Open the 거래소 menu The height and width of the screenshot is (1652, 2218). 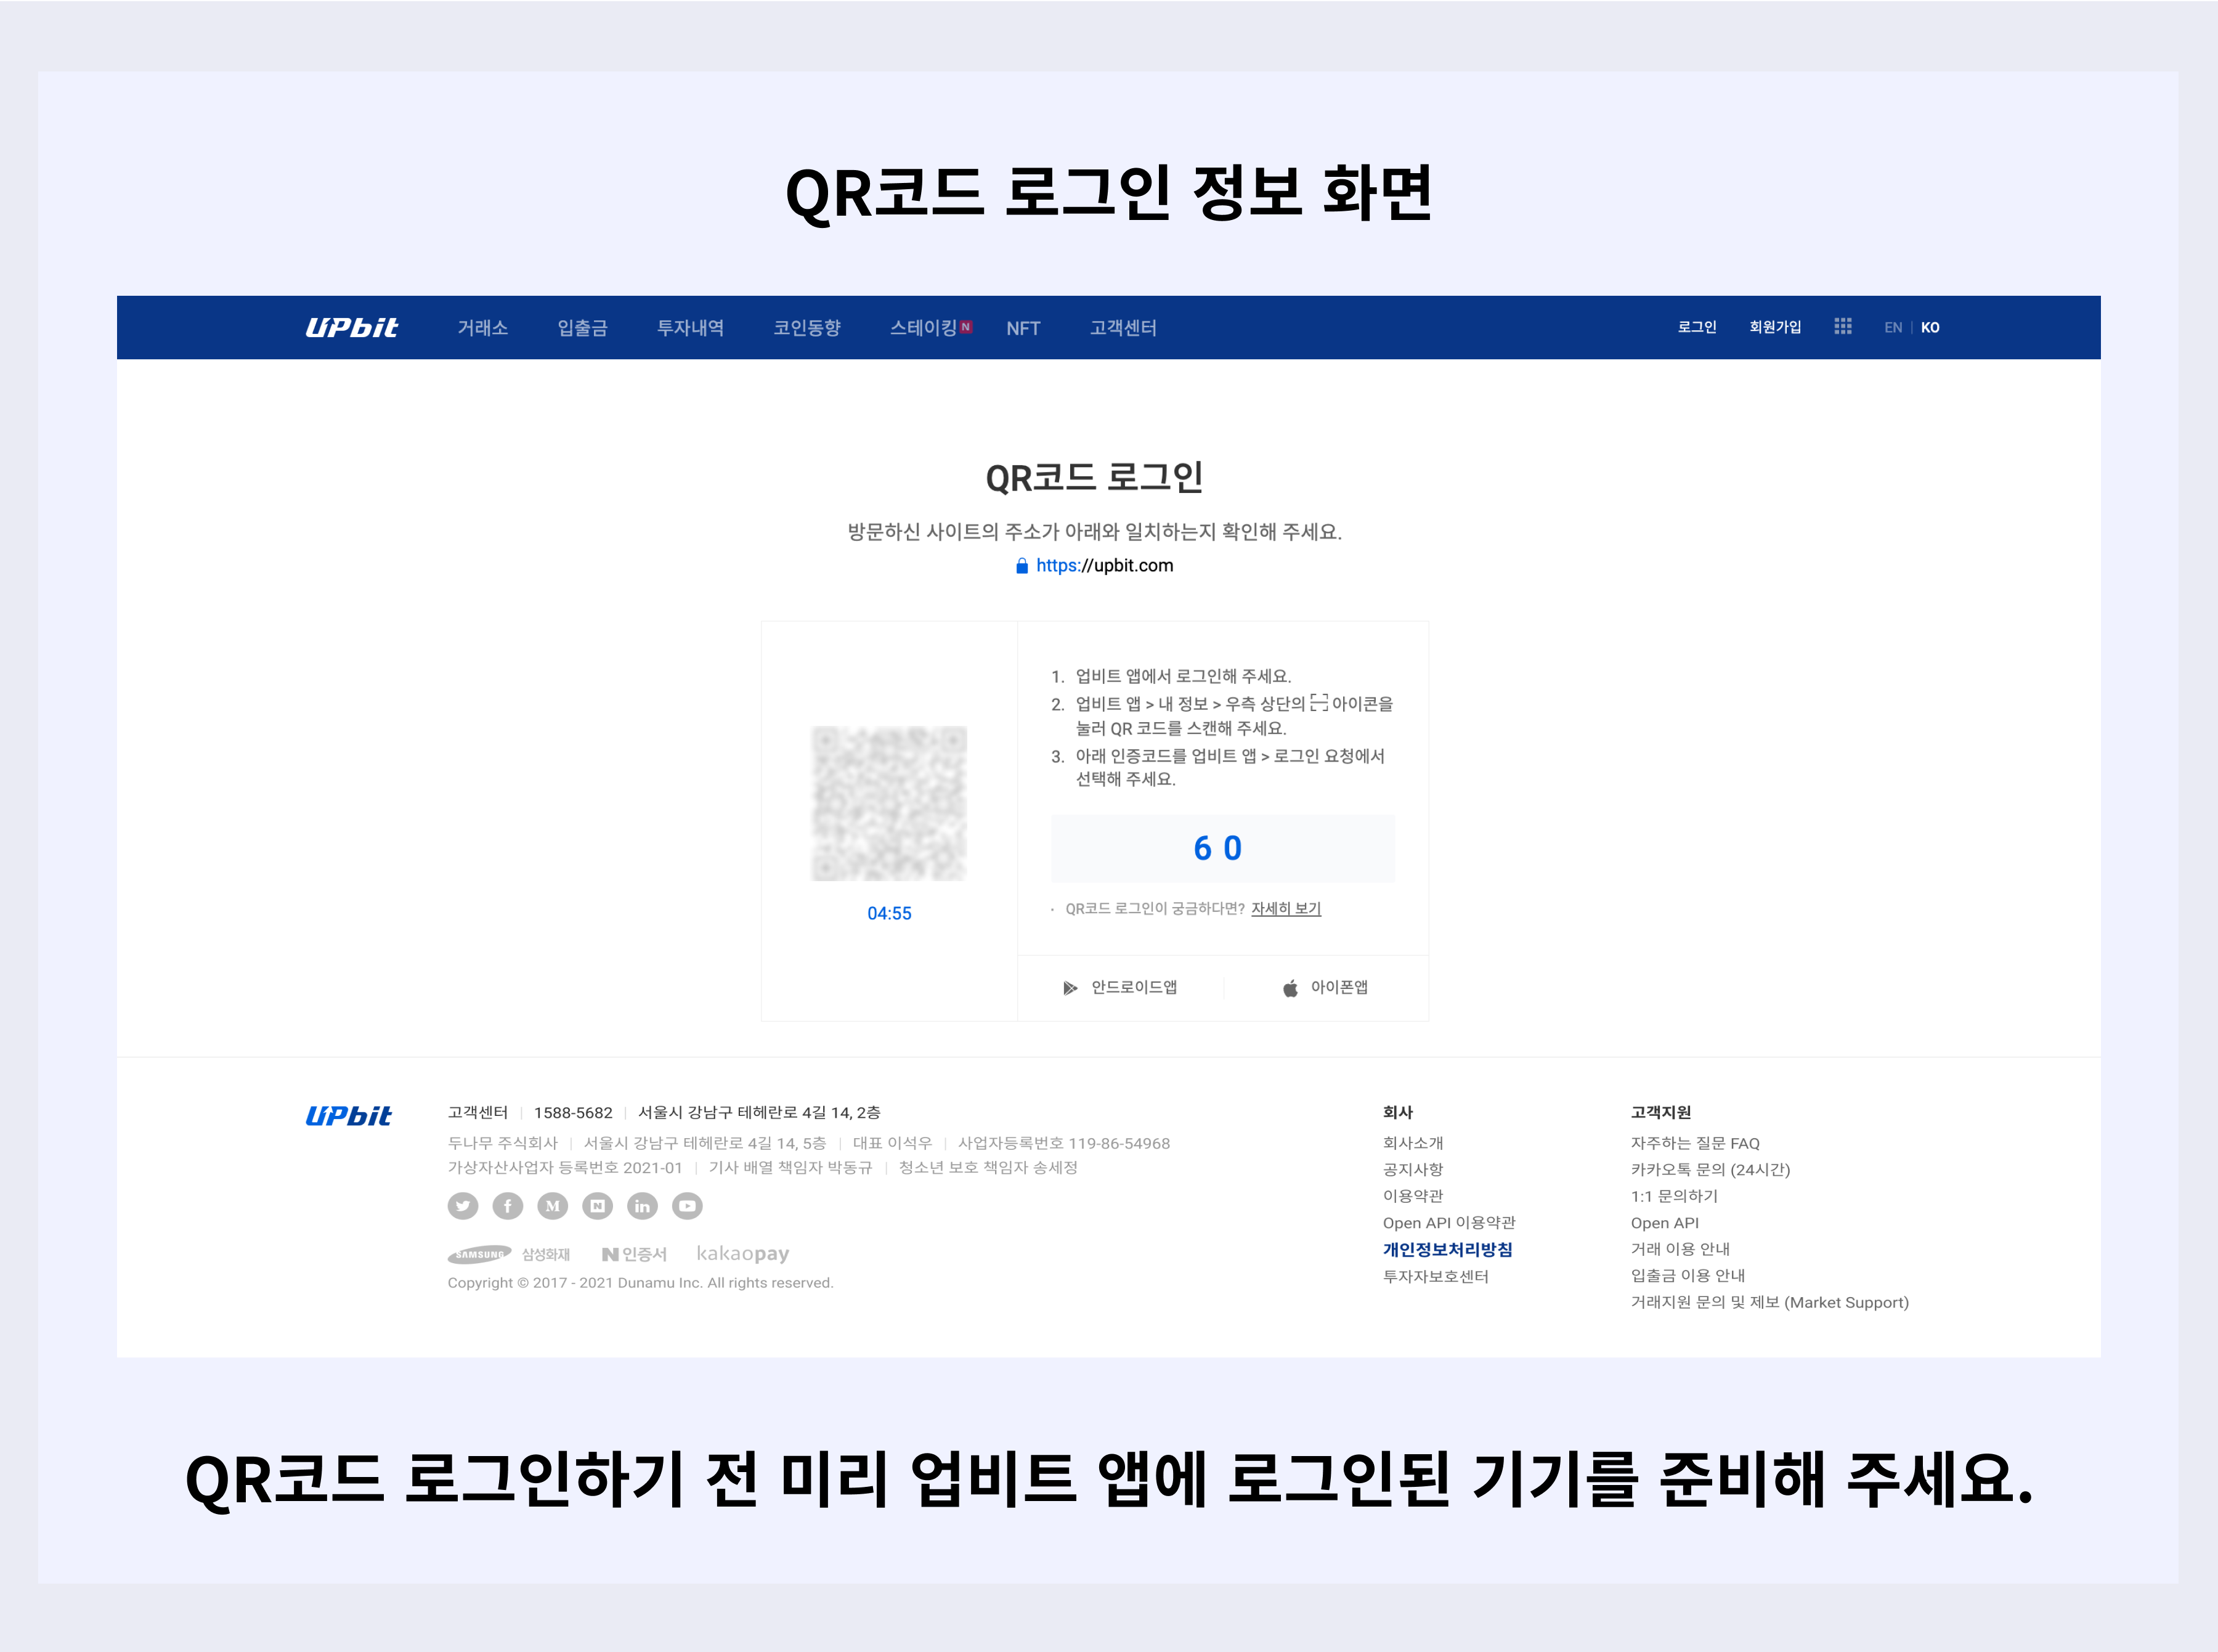click(x=483, y=328)
